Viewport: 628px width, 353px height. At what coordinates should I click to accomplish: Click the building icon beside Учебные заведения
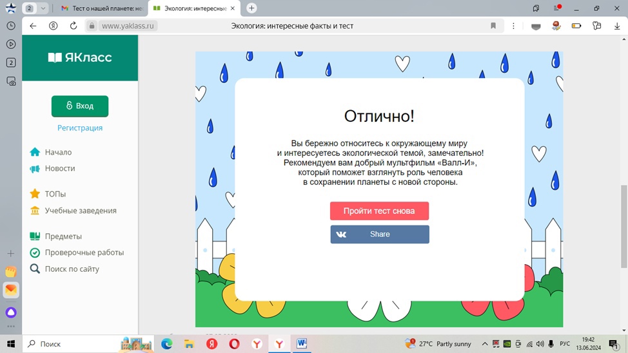tap(35, 211)
